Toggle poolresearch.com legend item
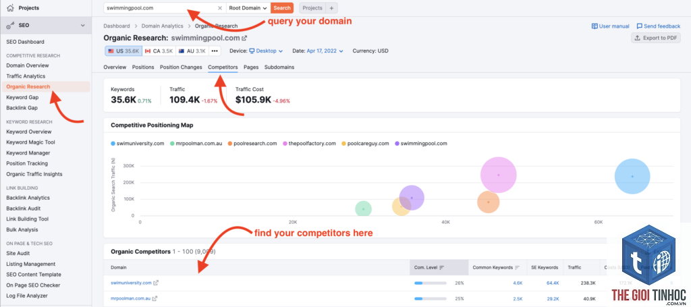Screen dimensions: 691x307 [252, 144]
